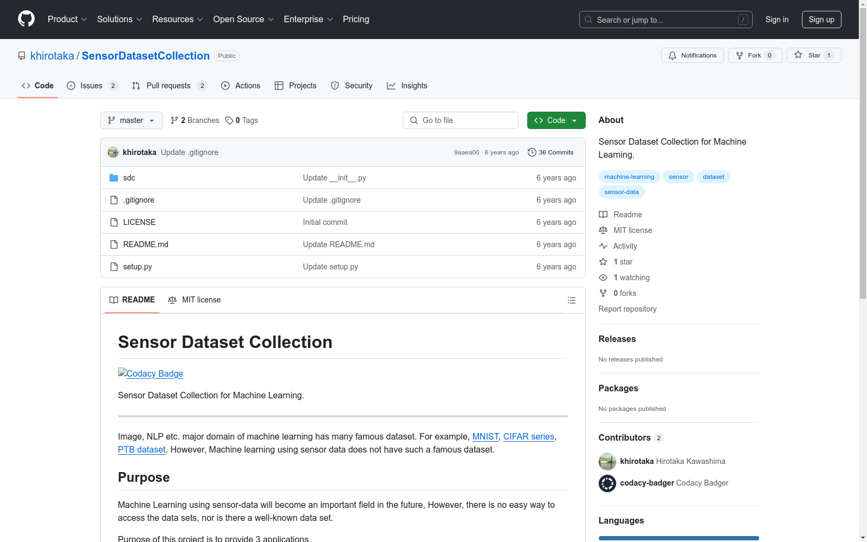This screenshot has width=867, height=542.
Task: Select the README tab in file viewer
Action: [132, 300]
